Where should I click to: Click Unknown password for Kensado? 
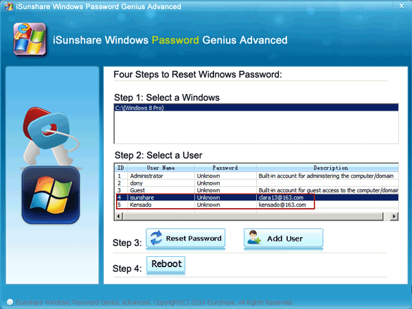(x=208, y=205)
